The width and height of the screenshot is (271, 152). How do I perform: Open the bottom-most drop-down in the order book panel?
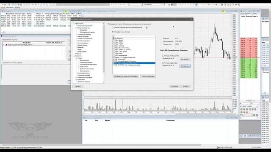(257, 118)
